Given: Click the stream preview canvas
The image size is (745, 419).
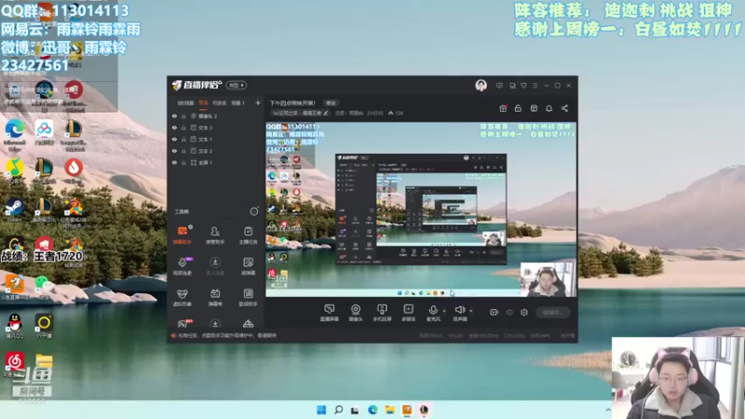Looking at the screenshot, I should [421, 209].
